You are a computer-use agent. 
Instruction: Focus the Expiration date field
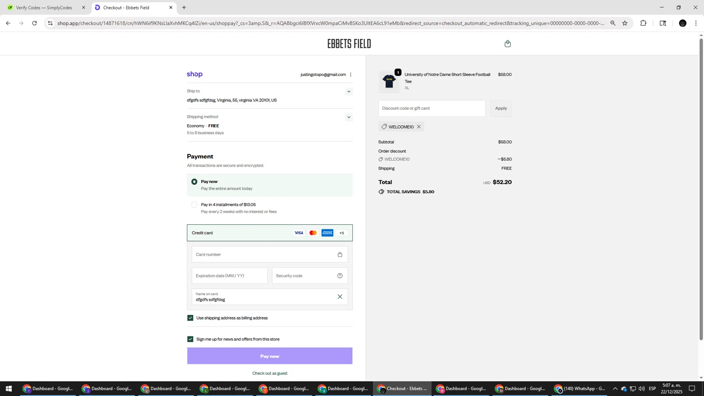pyautogui.click(x=230, y=276)
